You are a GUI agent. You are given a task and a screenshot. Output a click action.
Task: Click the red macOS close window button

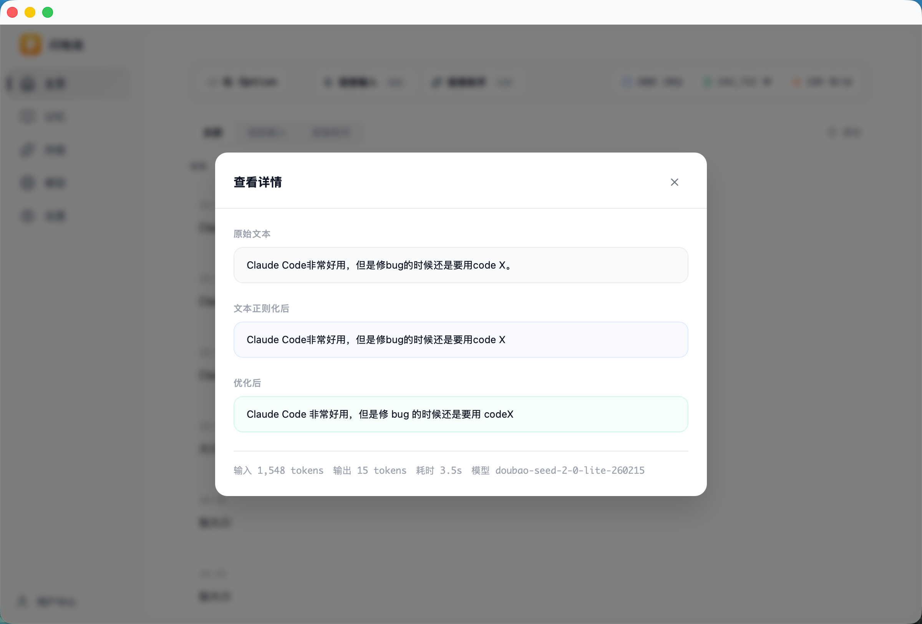12,12
